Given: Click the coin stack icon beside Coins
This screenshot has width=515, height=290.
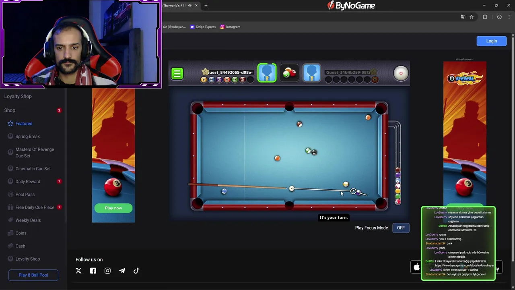Looking at the screenshot, I should (x=10, y=233).
